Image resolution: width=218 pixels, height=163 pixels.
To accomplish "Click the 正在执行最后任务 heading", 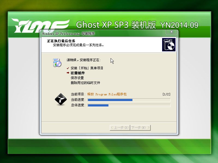I will point(61,41).
